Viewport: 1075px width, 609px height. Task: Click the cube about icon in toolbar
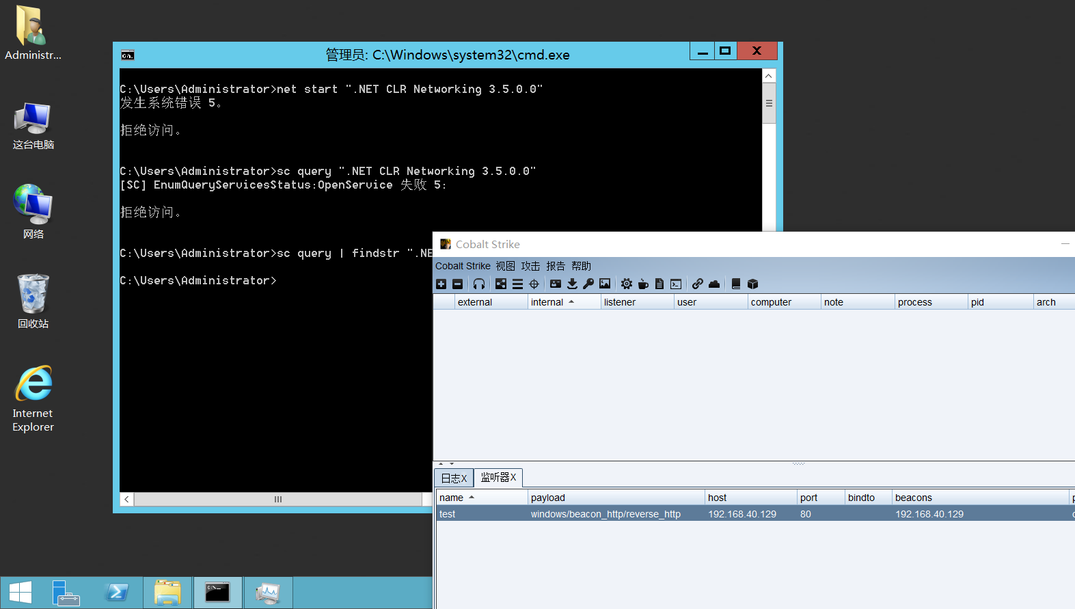tap(752, 284)
